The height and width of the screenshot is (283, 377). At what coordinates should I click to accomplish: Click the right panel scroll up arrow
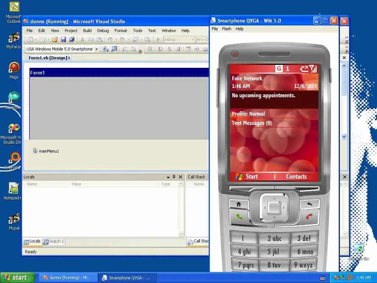point(344,66)
